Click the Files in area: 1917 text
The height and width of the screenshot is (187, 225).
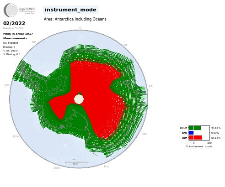18,34
